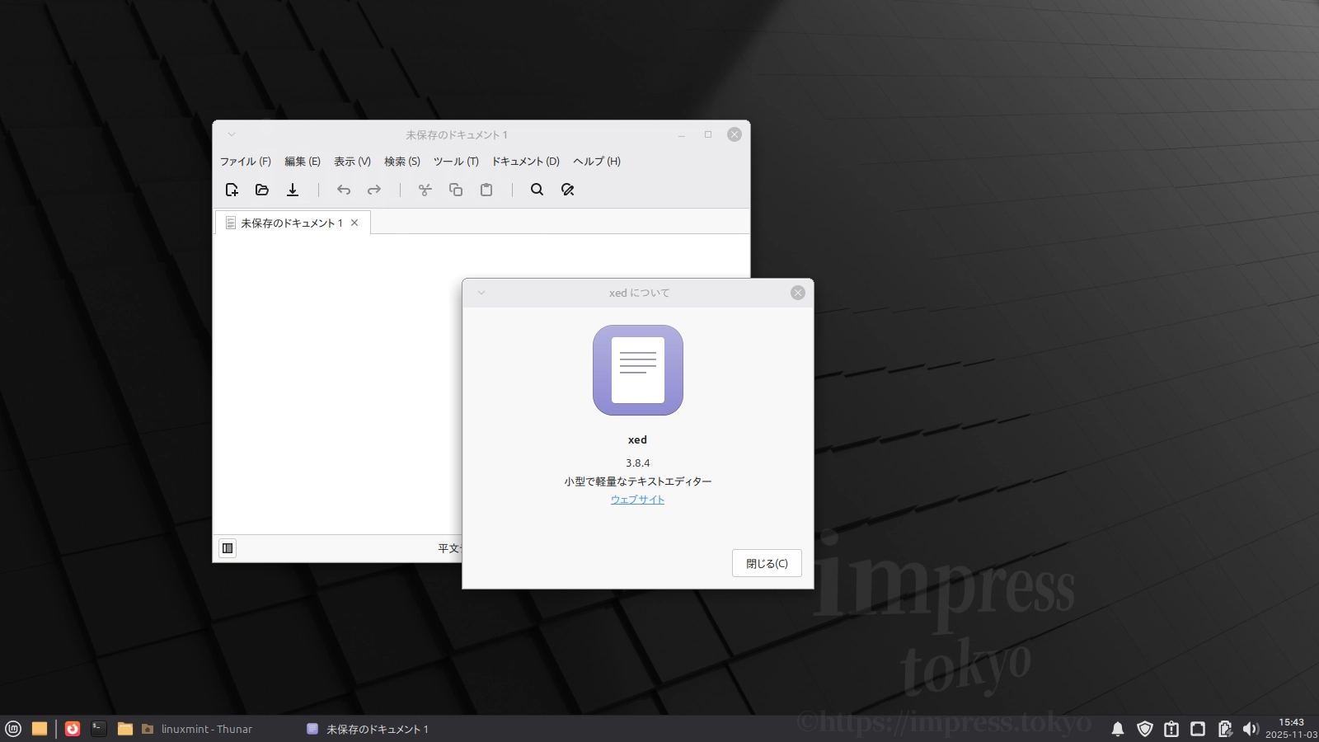Expand the window menu chevron of the xed editor
The image size is (1319, 742).
click(232, 134)
